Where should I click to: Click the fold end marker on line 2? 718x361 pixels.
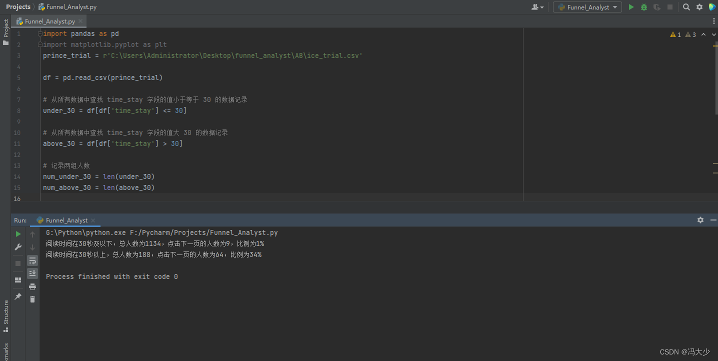[x=40, y=45]
